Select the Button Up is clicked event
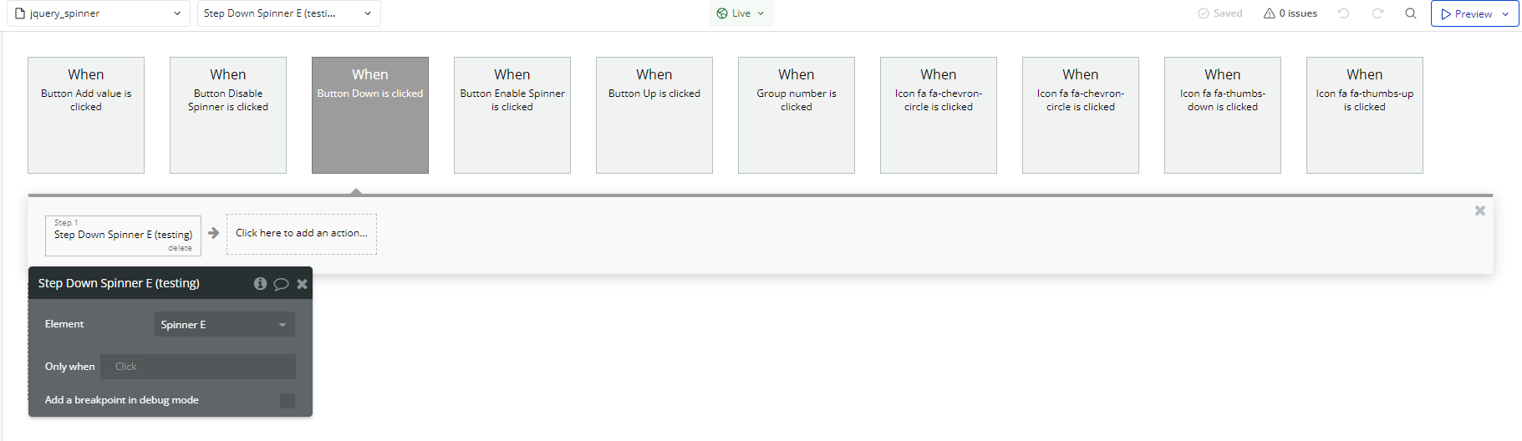The height and width of the screenshot is (441, 1522). coord(654,115)
